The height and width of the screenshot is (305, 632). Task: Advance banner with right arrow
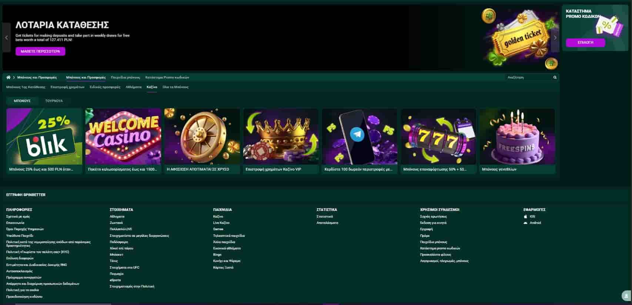[x=555, y=37]
